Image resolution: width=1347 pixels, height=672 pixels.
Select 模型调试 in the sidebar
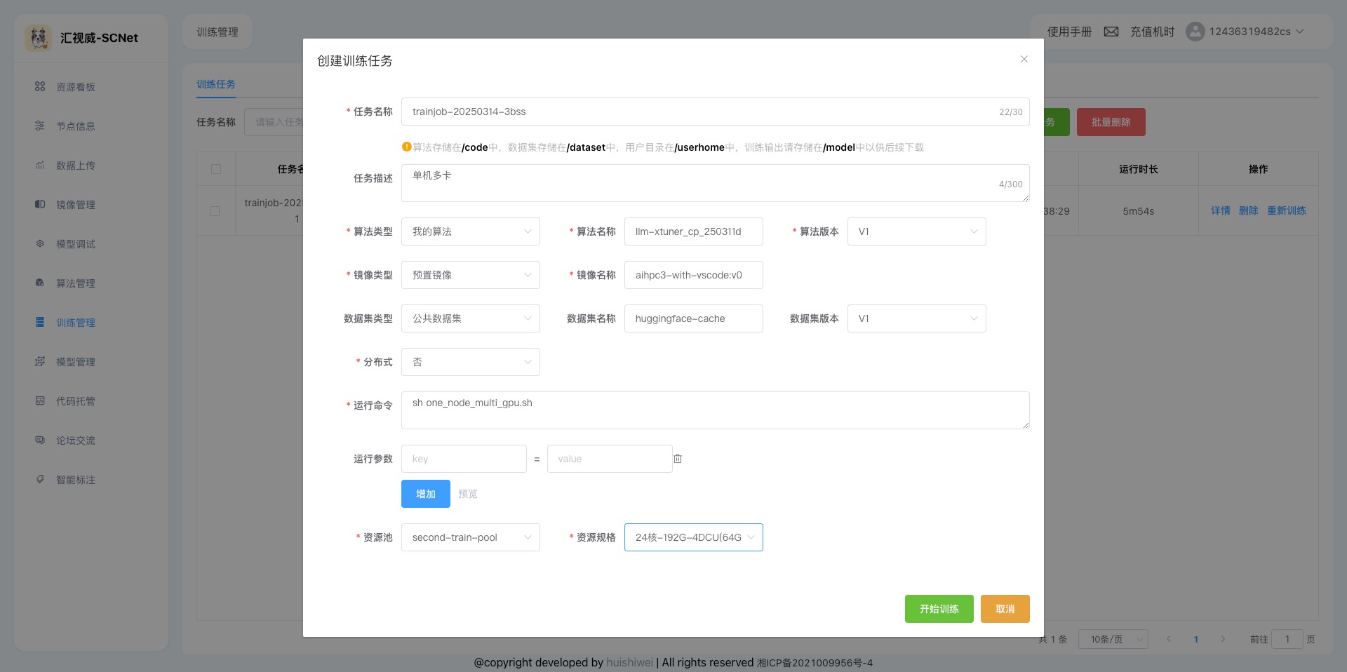coord(75,244)
